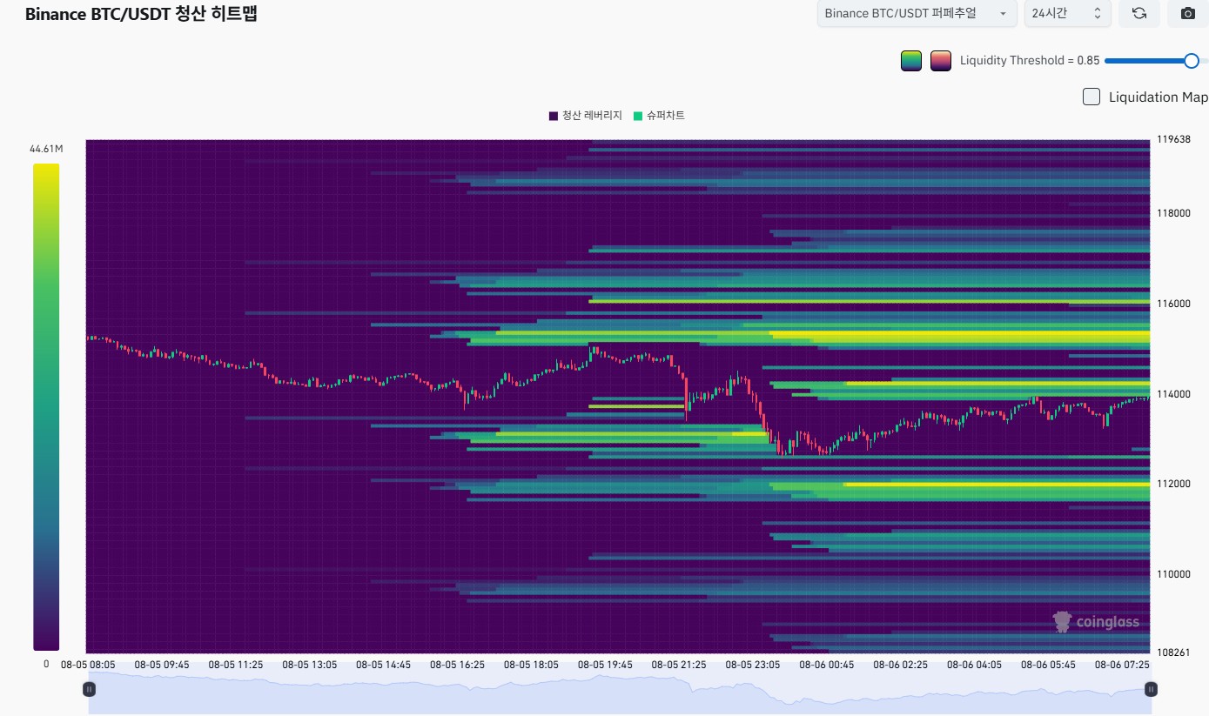Click the vertical liquidation color scale bar
Viewport: 1209px width, 716px height.
pyautogui.click(x=46, y=406)
